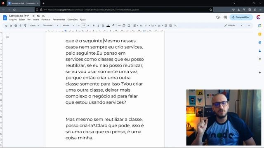Viewport: 264px width, 148px height.
Task: Open the Formatar menu
Action: (46, 20)
